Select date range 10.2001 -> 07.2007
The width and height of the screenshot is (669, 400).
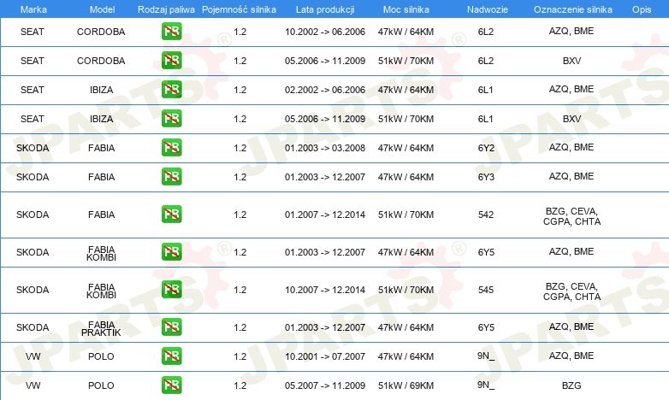(325, 356)
